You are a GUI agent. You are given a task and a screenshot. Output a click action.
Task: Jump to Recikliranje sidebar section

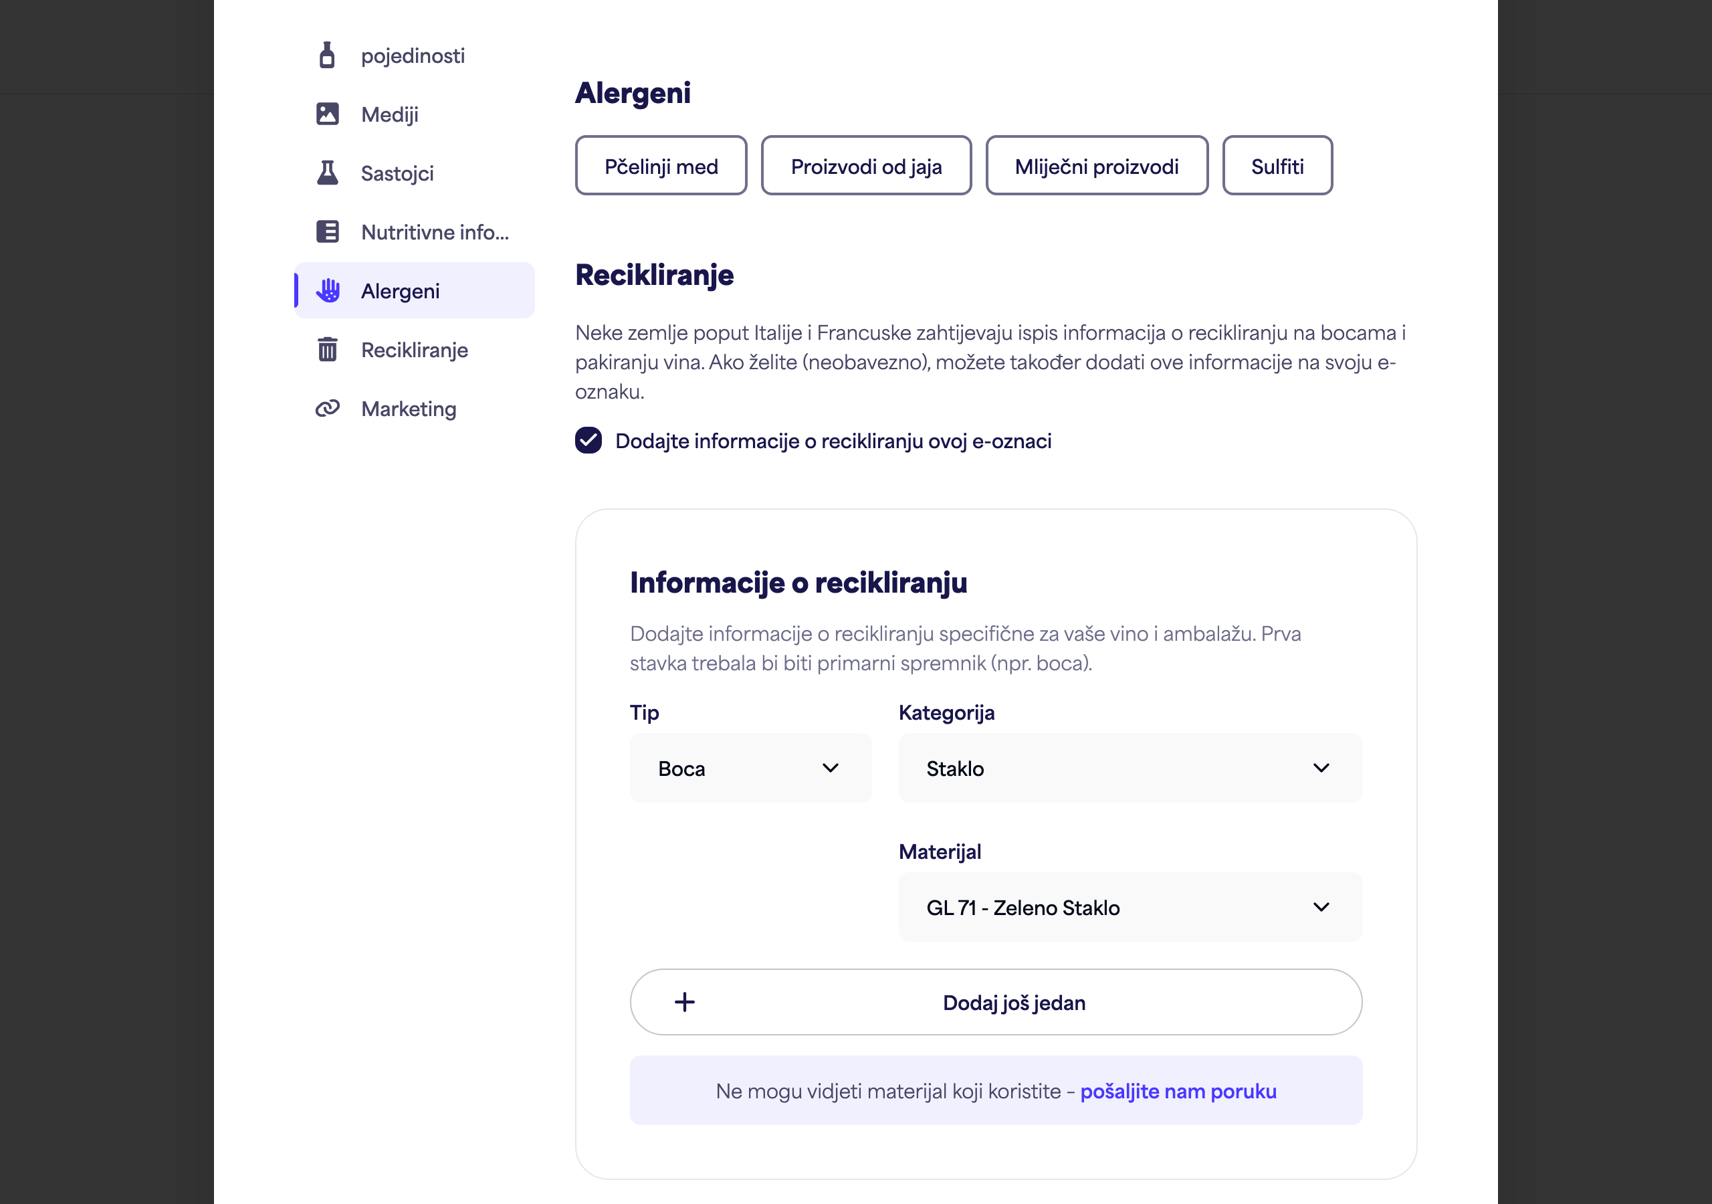click(x=415, y=349)
